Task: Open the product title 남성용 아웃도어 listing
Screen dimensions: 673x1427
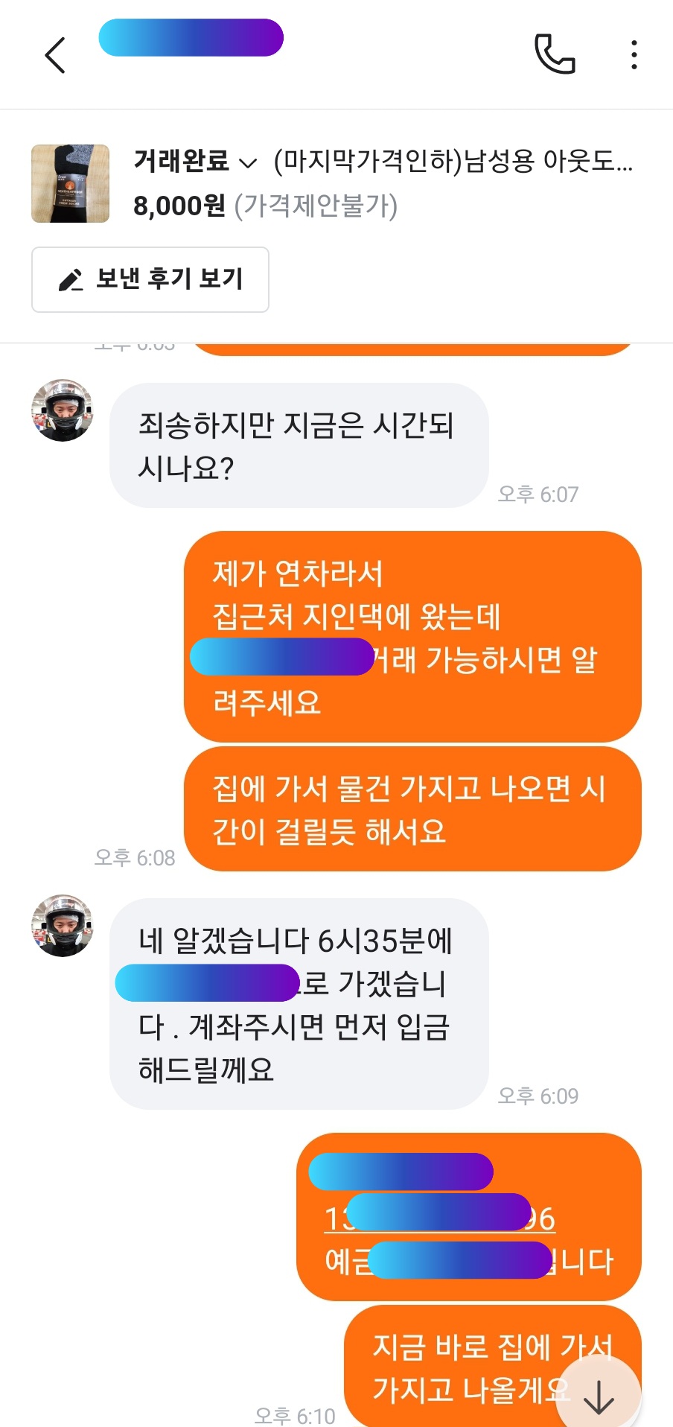Action: [x=453, y=161]
